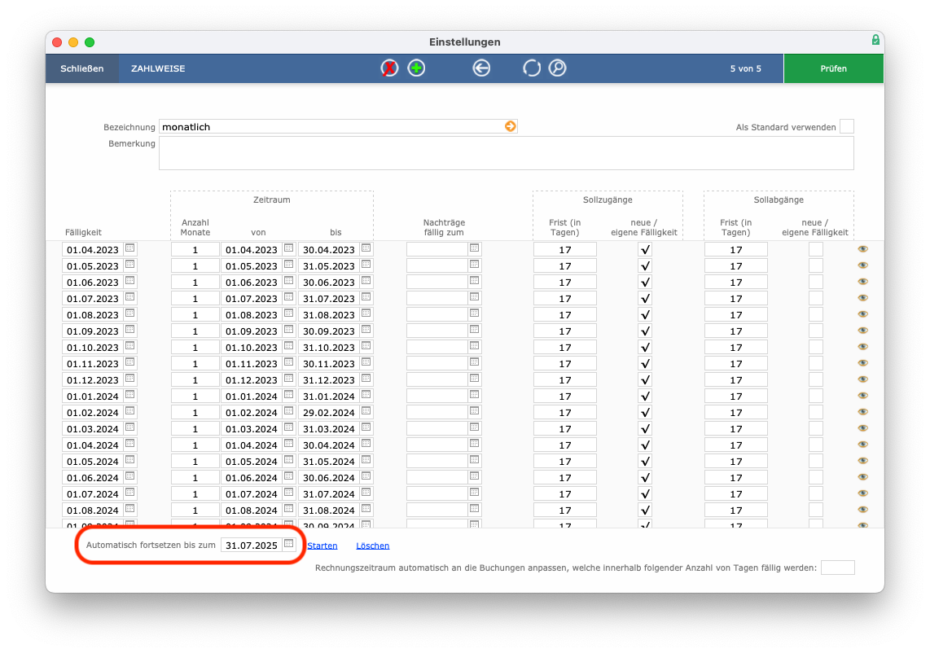
Task: Check Sollabgänge eigene Fälligkeit for 01.05.2023 row
Action: click(816, 265)
